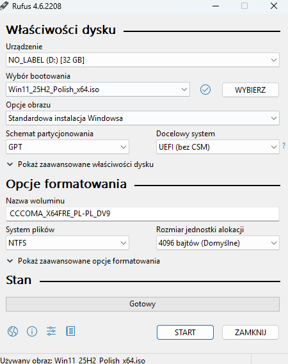Open the System plików NTFS dropdown
288x364 pixels.
click(67, 243)
